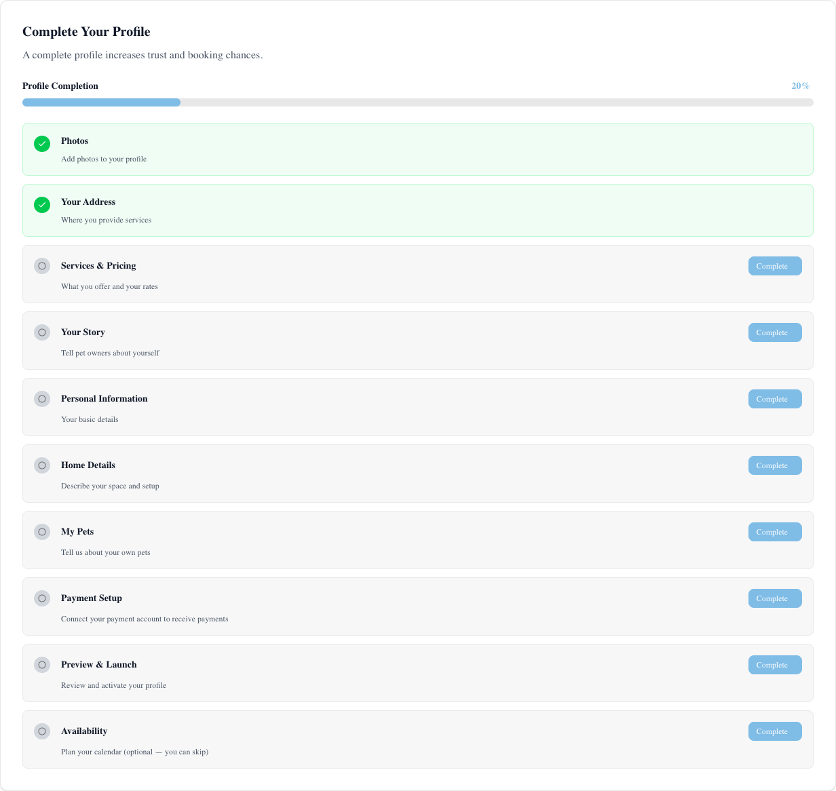836x791 pixels.
Task: Click the status circle beside Your Story
Action: [42, 332]
